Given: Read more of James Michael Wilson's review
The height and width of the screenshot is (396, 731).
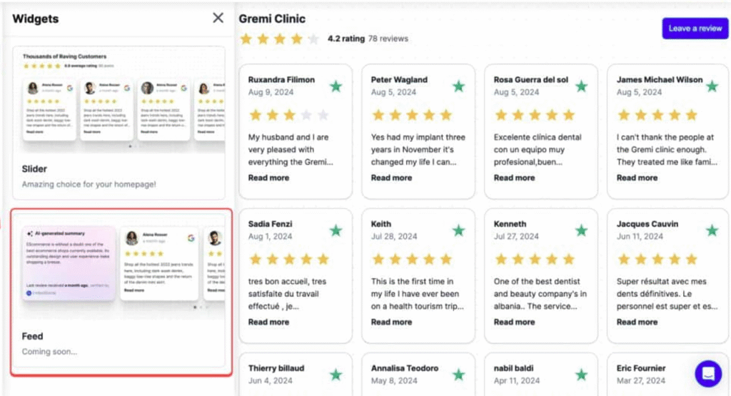Looking at the screenshot, I should 637,178.
